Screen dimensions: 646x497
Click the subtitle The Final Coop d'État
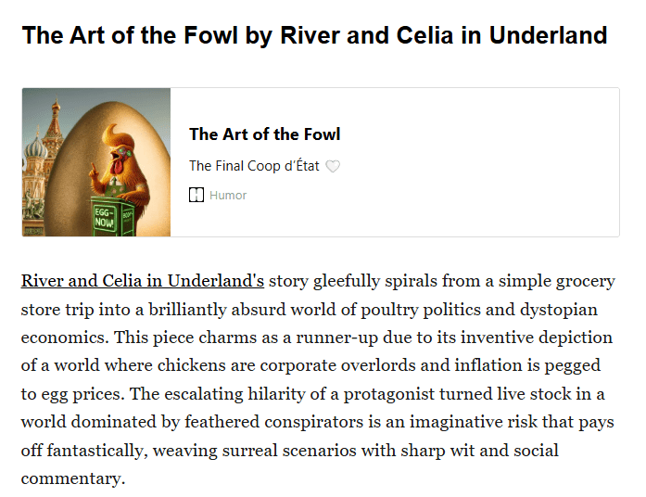coord(254,166)
